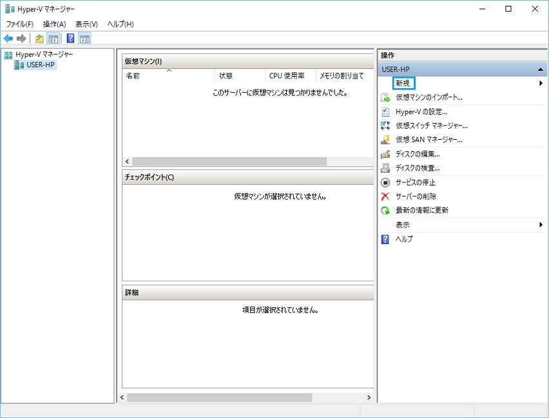Click the blue Help toolbar icon
549x418 pixels.
(70, 38)
